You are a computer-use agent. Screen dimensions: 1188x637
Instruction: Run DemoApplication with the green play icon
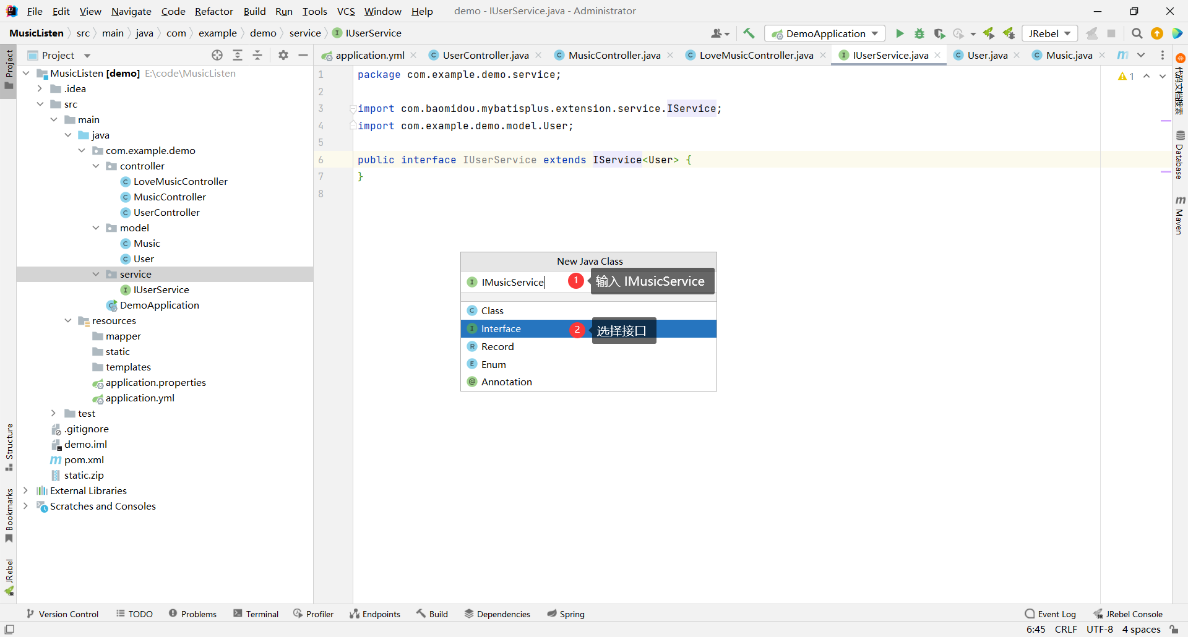900,33
